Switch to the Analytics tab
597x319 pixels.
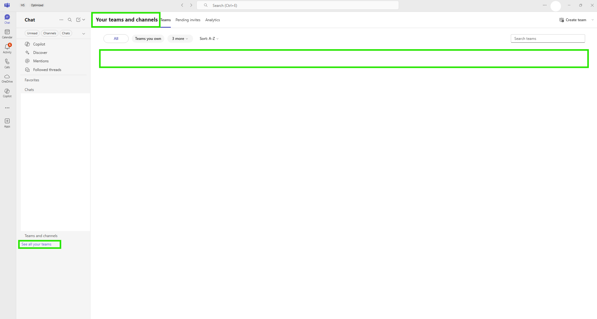212,20
